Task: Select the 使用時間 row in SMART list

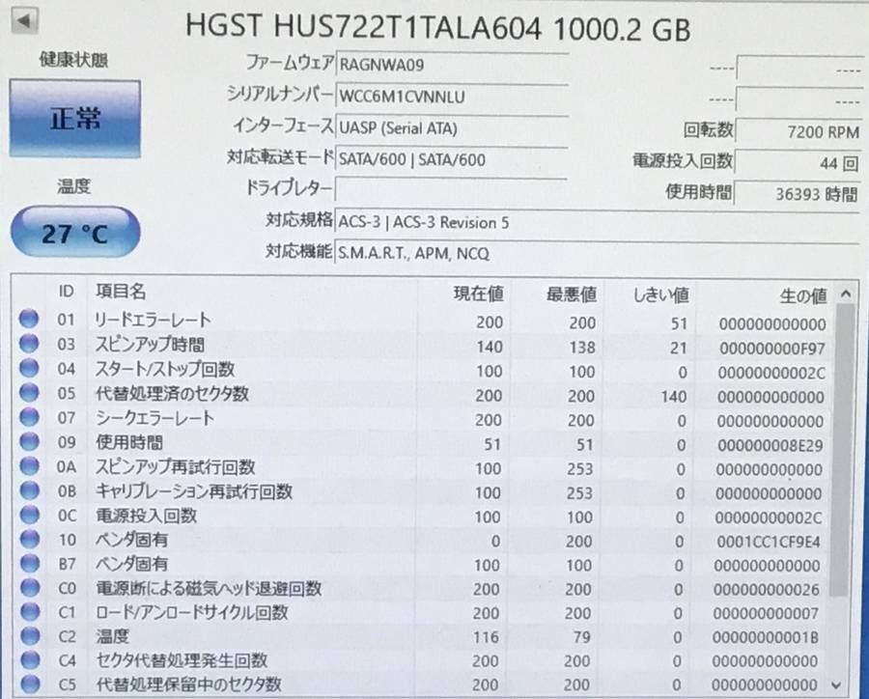Action: point(129,442)
